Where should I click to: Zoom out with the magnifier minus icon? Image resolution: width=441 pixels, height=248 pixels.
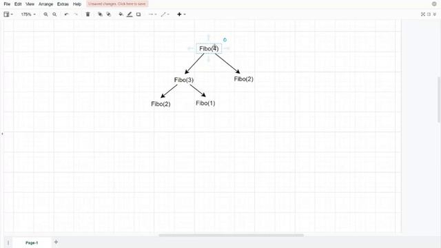[54, 14]
